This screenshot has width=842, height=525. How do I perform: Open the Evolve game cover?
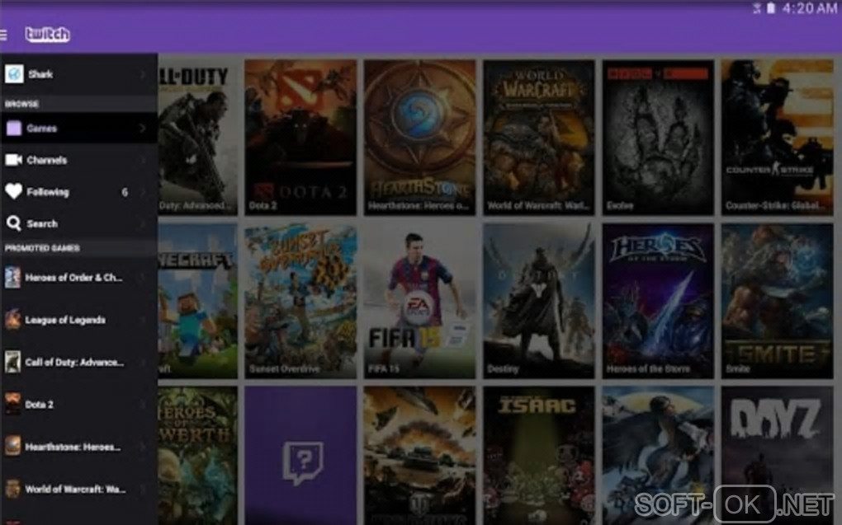(659, 138)
